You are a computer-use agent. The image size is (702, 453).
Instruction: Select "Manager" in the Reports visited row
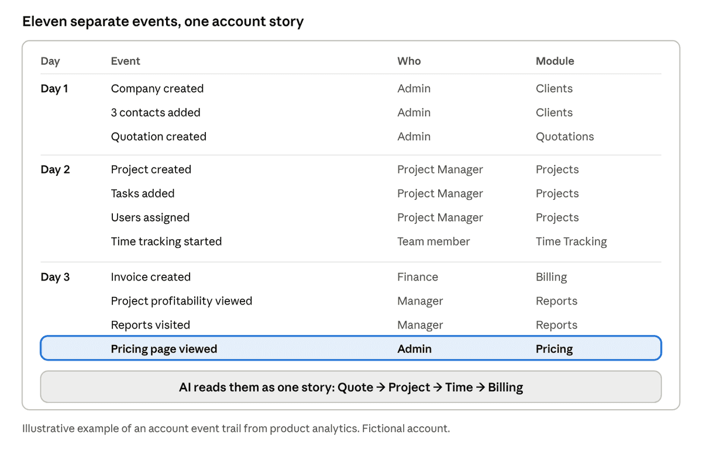(x=420, y=325)
